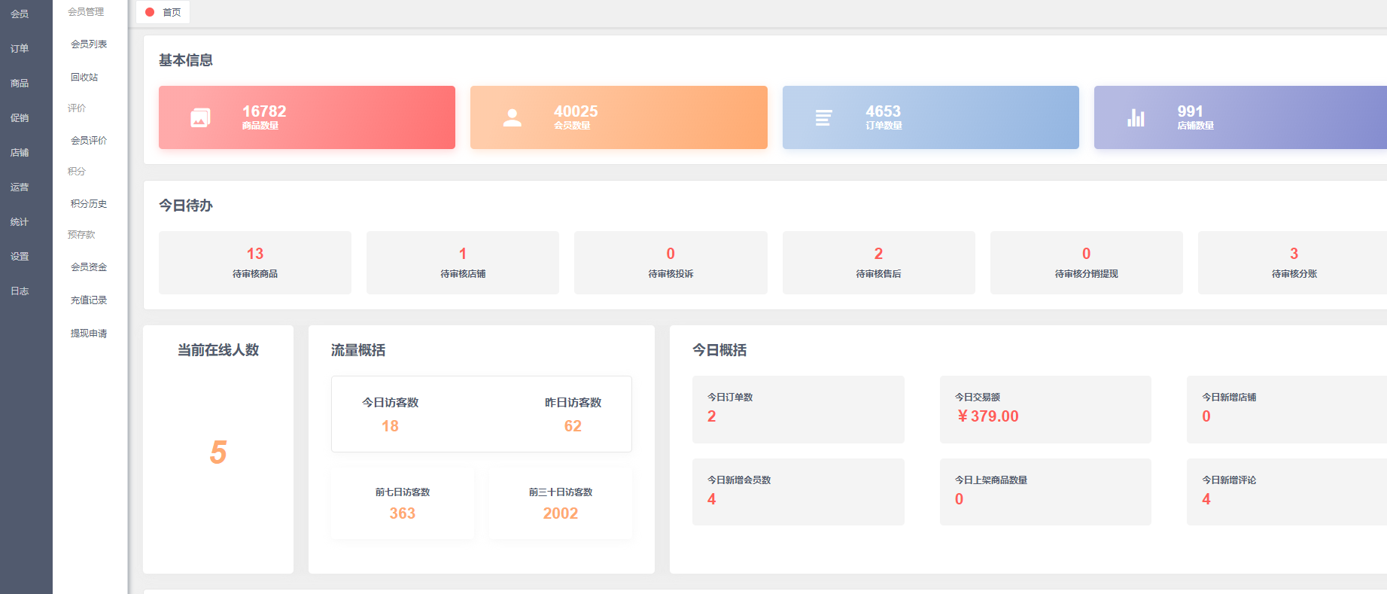Image resolution: width=1387 pixels, height=594 pixels.
Task: Open 设置 from the left sidebar
Action: pos(20,257)
